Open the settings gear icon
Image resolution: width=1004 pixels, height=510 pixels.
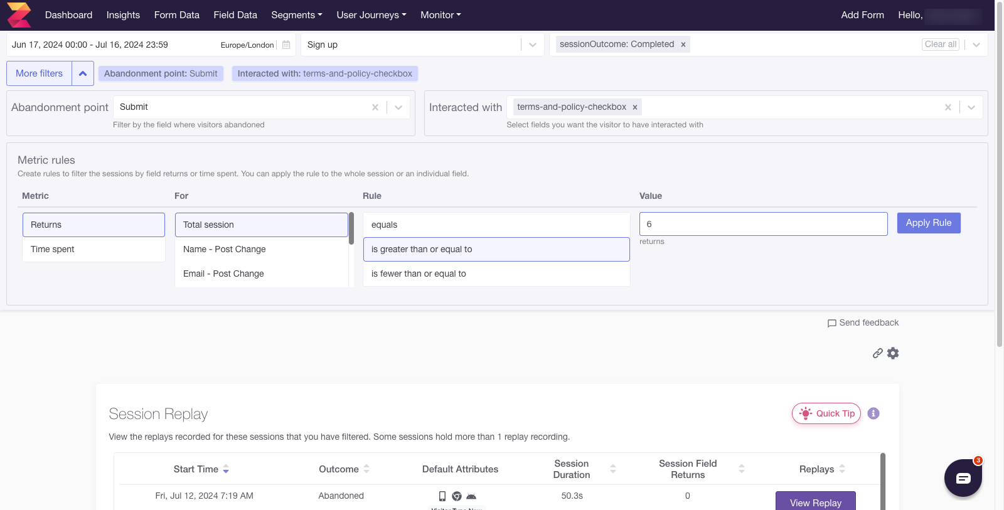click(893, 353)
